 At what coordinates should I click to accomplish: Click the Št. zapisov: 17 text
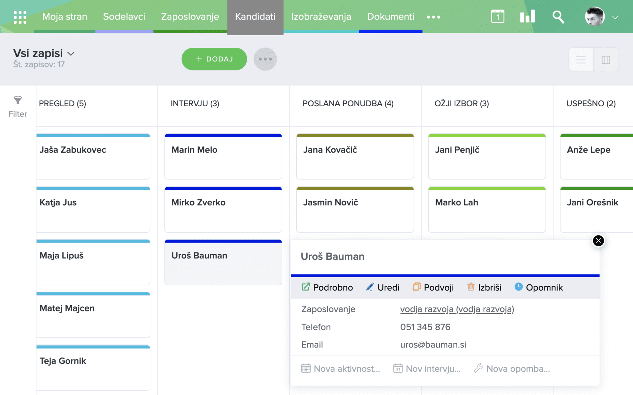click(x=39, y=65)
